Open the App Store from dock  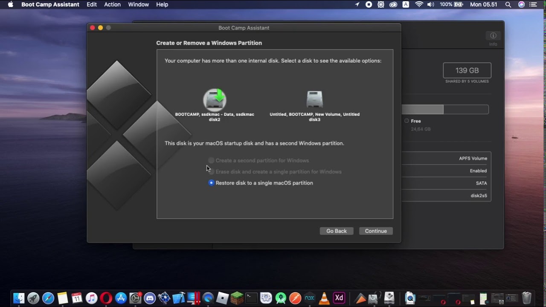pyautogui.click(x=121, y=298)
